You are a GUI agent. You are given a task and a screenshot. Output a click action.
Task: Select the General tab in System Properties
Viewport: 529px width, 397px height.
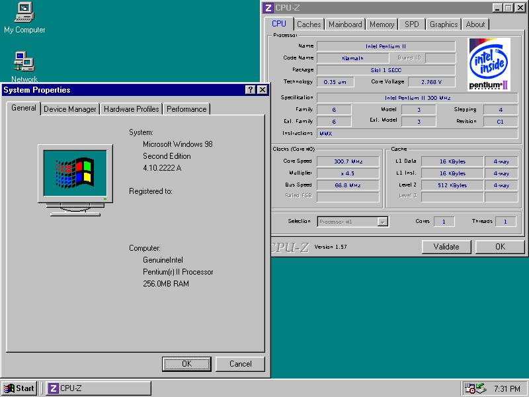pos(24,108)
